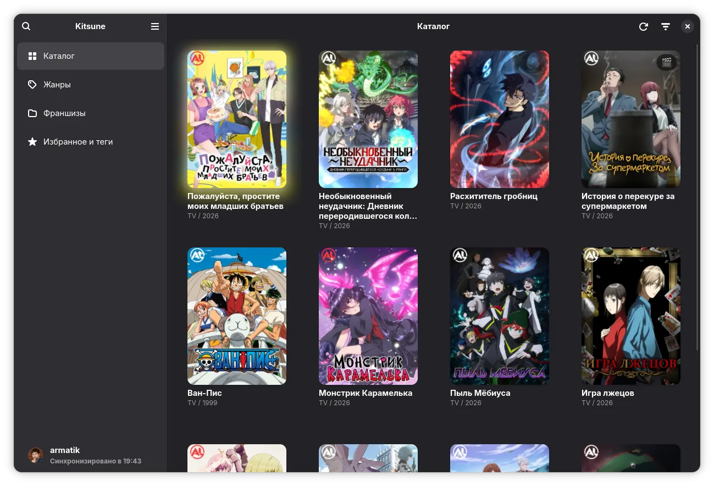714x486 pixels.
Task: Click the clapperboard badge on История о перекуре poster
Action: (667, 62)
